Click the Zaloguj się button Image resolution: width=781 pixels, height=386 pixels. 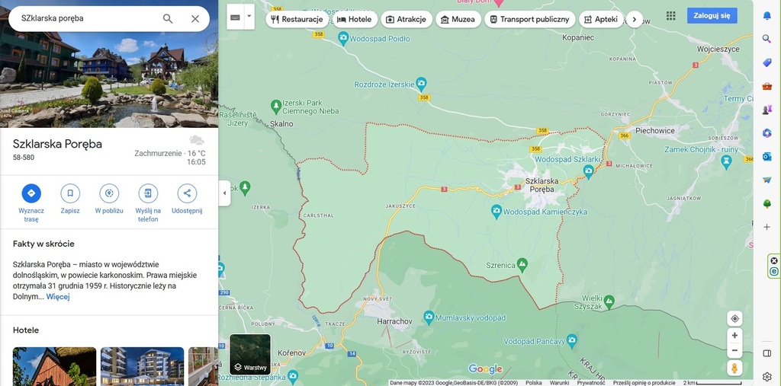tap(712, 15)
